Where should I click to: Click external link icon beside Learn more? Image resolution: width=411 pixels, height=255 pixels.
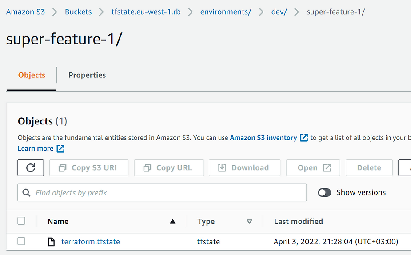60,148
